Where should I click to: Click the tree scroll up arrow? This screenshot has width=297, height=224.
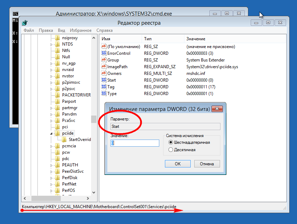coord(94,38)
